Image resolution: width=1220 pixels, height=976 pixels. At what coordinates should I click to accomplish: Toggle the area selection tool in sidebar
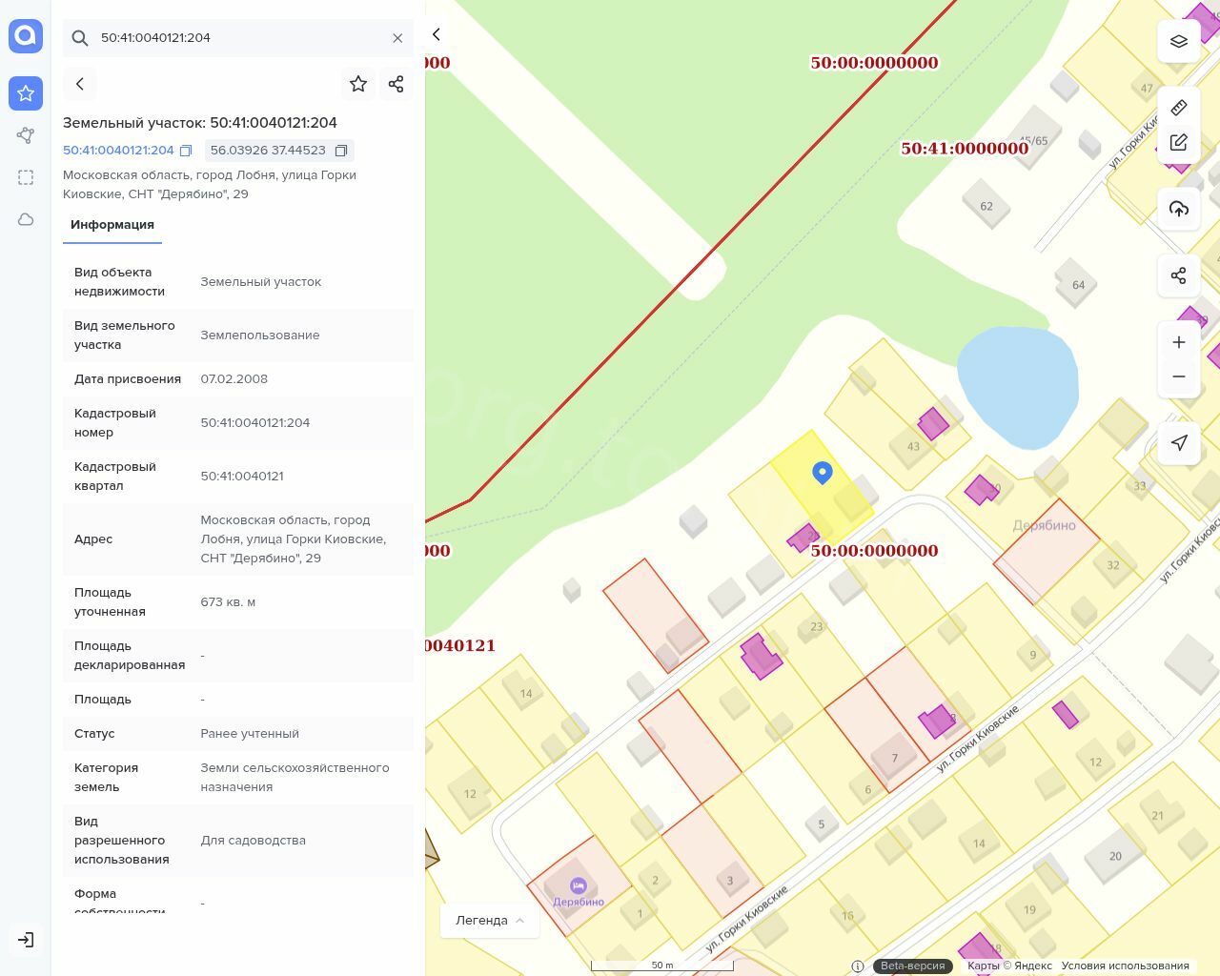pyautogui.click(x=26, y=177)
